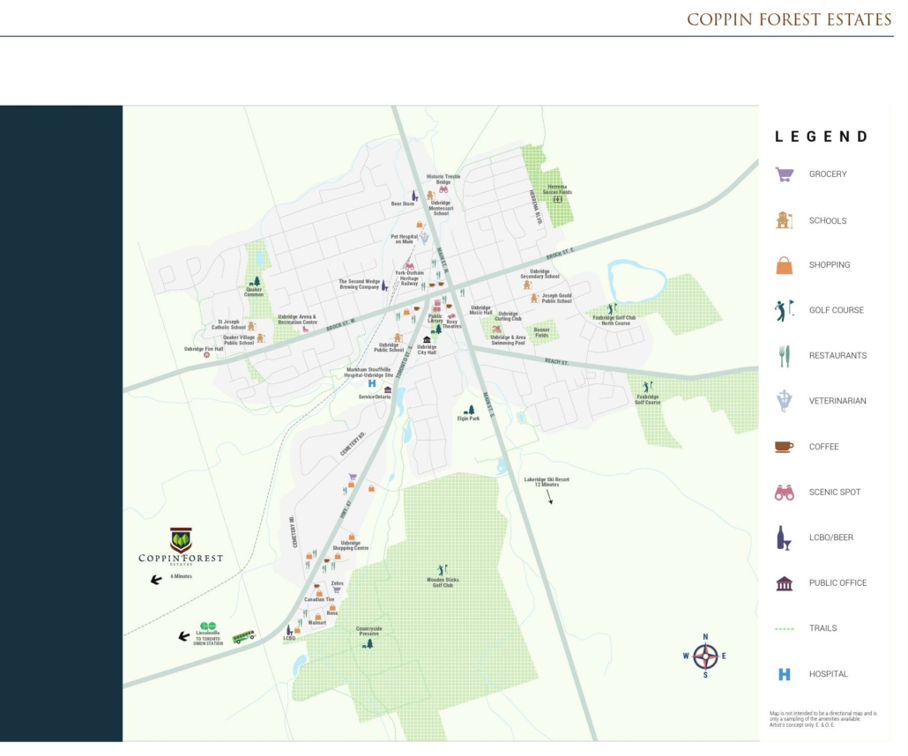Select the Coffee cup icon in the legend
This screenshot has width=908, height=756.
(784, 447)
